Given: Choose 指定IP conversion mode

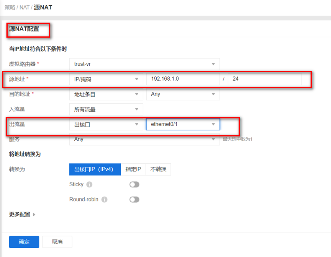Looking at the screenshot, I should (133, 169).
